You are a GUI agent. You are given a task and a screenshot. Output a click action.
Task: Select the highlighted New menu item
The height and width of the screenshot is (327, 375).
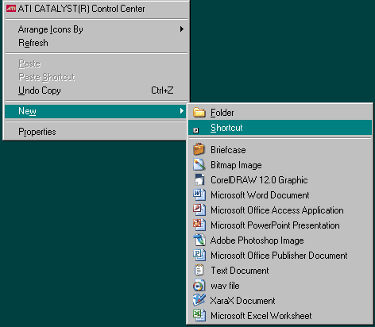[x=96, y=111]
